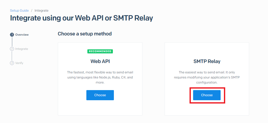Click the page title about Web API or SMTP Relay
268x123 pixels.
(x=82, y=18)
